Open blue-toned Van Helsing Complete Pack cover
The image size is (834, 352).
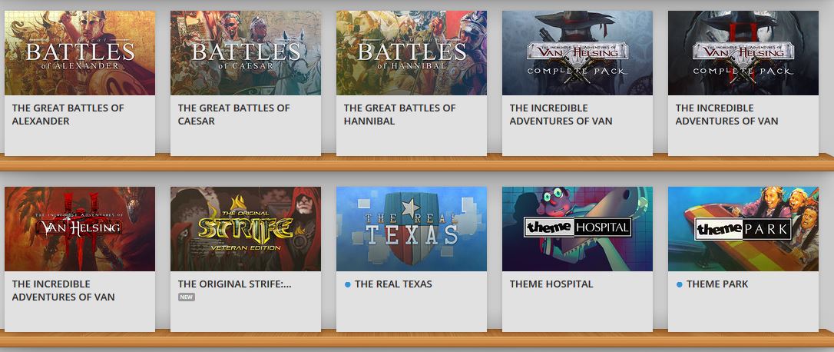[x=578, y=53]
